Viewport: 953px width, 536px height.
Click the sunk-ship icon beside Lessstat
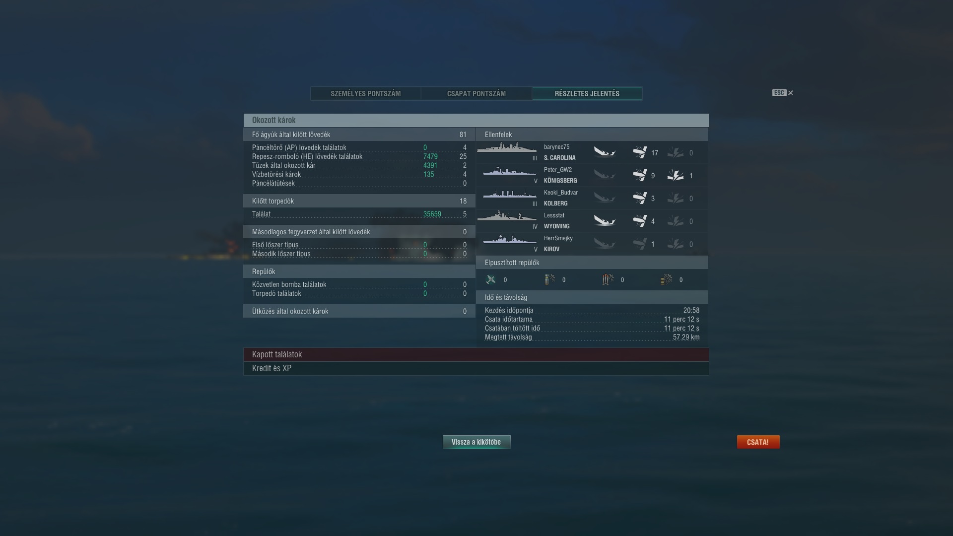click(x=605, y=220)
